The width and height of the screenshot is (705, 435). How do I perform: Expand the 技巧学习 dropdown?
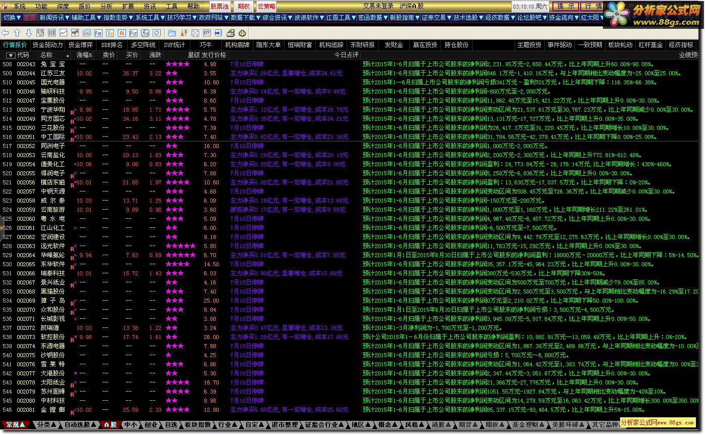point(181,18)
